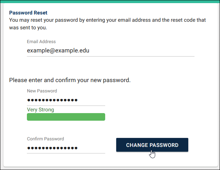
Task: Click the "Password Reset" heading
Action: tap(28, 13)
